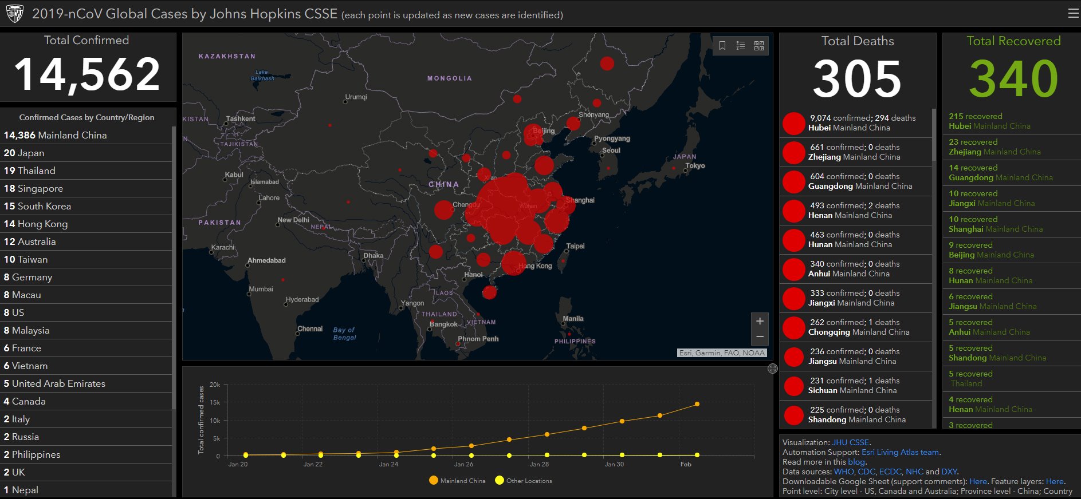
Task: Open the map bookmarks icon
Action: [x=722, y=46]
